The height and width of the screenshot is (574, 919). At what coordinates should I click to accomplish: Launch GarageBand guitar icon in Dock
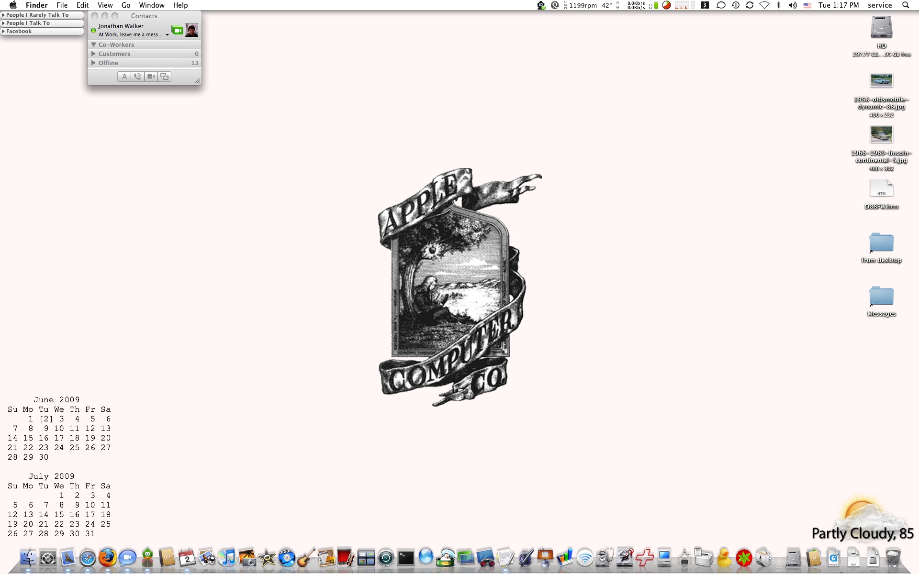[x=306, y=558]
